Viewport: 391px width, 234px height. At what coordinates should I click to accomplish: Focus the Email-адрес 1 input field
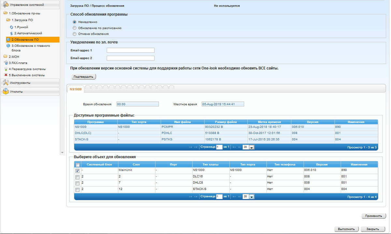pos(130,50)
